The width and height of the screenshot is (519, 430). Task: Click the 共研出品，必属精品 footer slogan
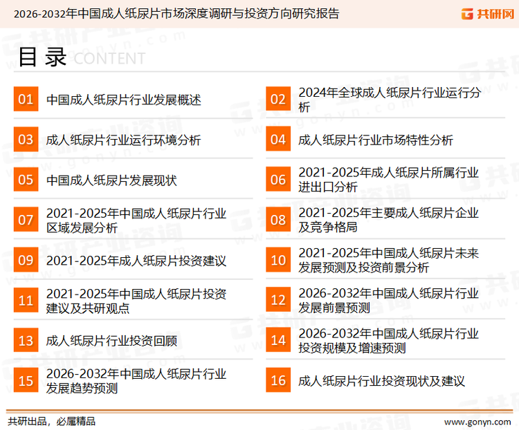pyautogui.click(x=52, y=422)
